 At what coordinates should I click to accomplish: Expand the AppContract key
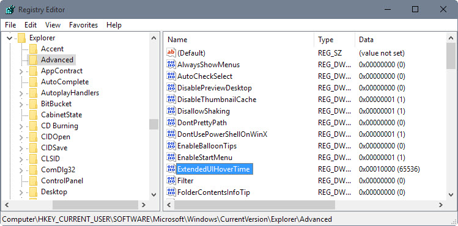(x=21, y=71)
